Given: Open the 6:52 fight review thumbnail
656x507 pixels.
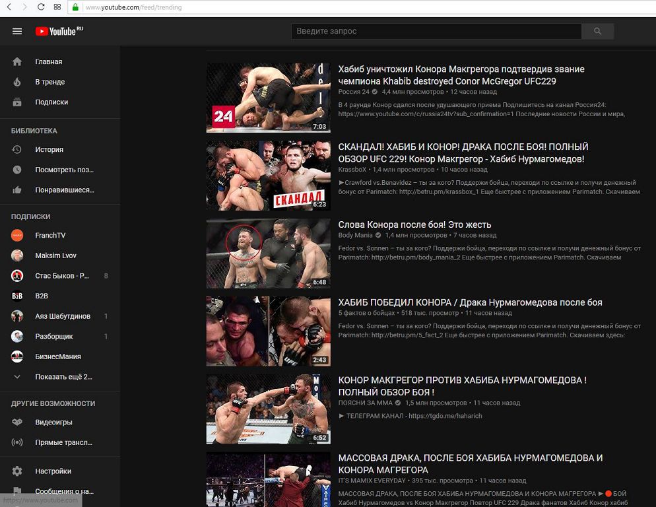Looking at the screenshot, I should [268, 409].
